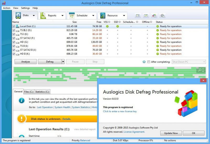210x144 pixels.
Task: Uncheck the ST SATA3 (F:) checkbox
Action: [14, 38]
